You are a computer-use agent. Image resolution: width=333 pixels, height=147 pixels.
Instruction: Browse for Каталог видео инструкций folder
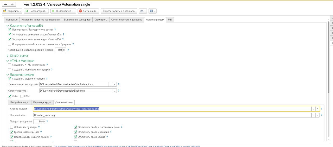[111, 84]
